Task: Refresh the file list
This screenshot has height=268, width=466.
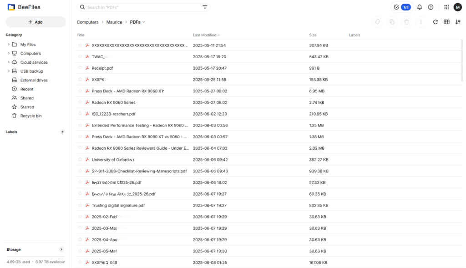Action: [435, 21]
